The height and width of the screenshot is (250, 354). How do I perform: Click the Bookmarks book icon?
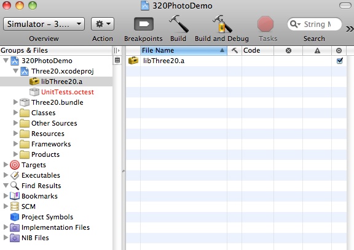click(15, 196)
